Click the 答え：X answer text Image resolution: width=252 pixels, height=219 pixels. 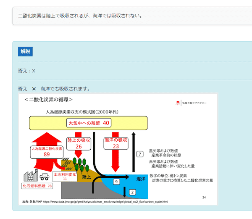coord(26,71)
